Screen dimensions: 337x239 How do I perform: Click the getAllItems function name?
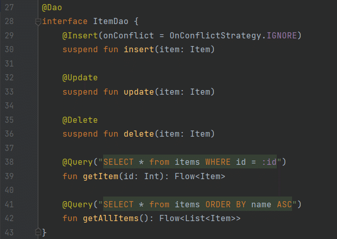click(110, 219)
